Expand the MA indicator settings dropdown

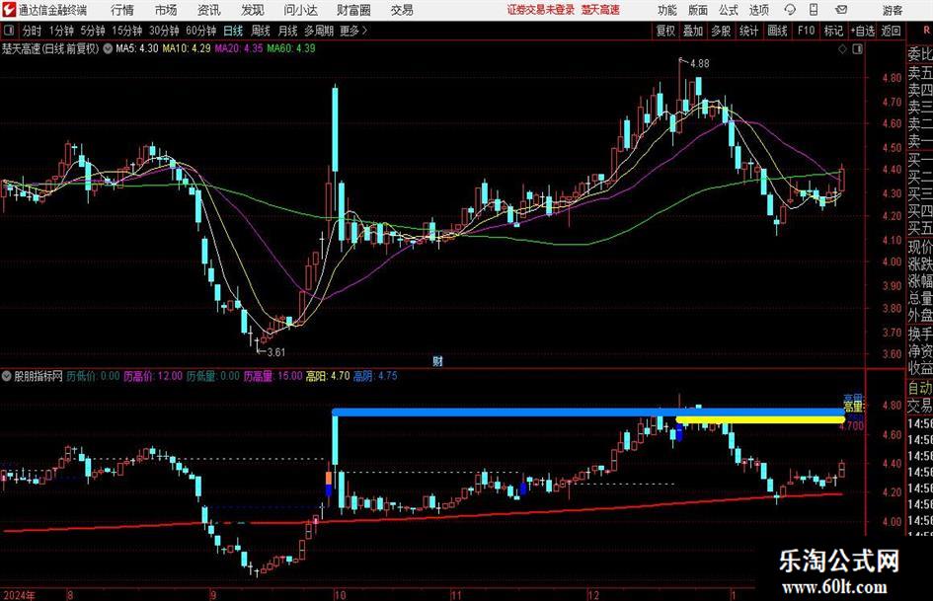(x=108, y=48)
